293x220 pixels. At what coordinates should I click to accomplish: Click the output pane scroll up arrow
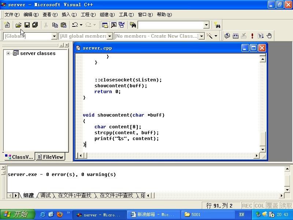click(287, 169)
